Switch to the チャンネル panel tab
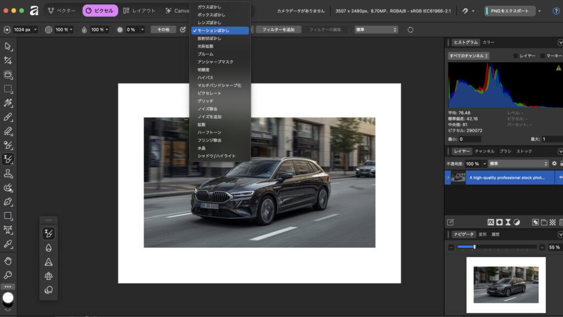This screenshot has width=563, height=317. [x=484, y=151]
